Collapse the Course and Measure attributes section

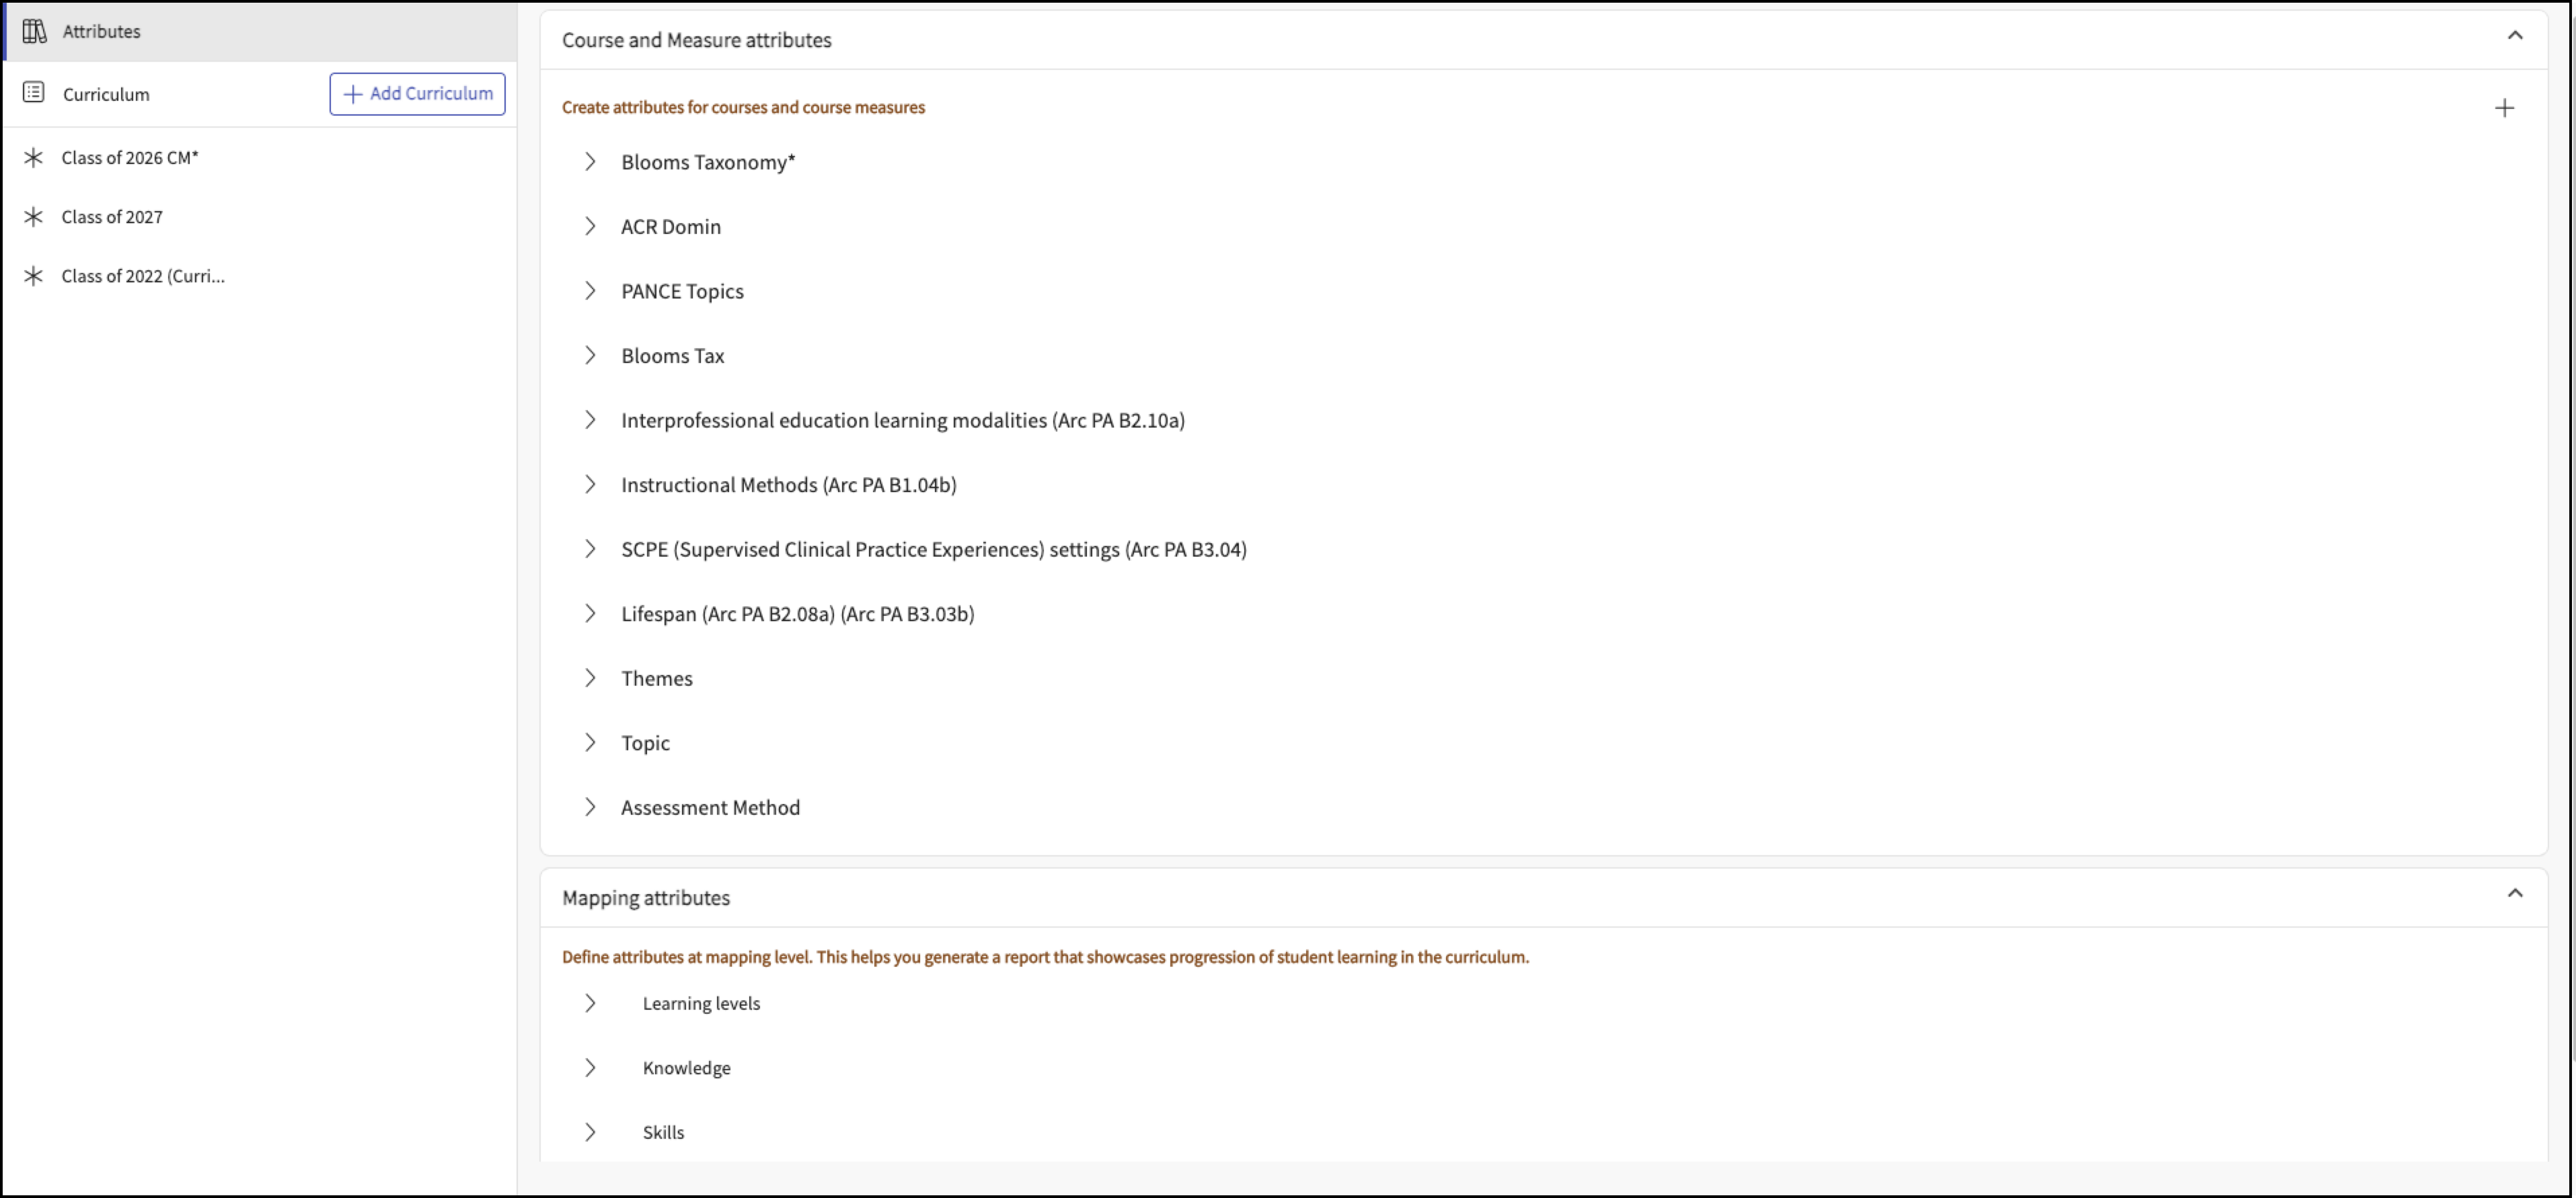2515,36
